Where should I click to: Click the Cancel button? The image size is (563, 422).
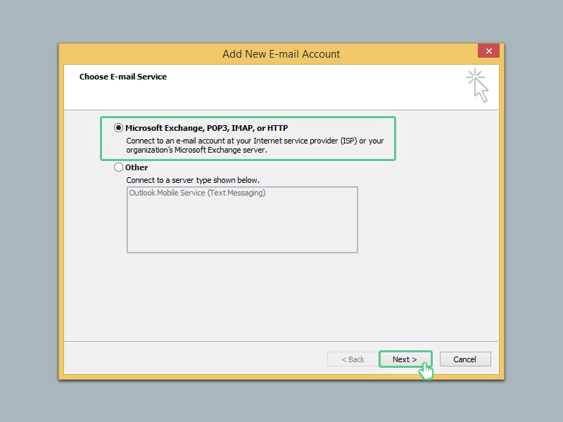465,359
